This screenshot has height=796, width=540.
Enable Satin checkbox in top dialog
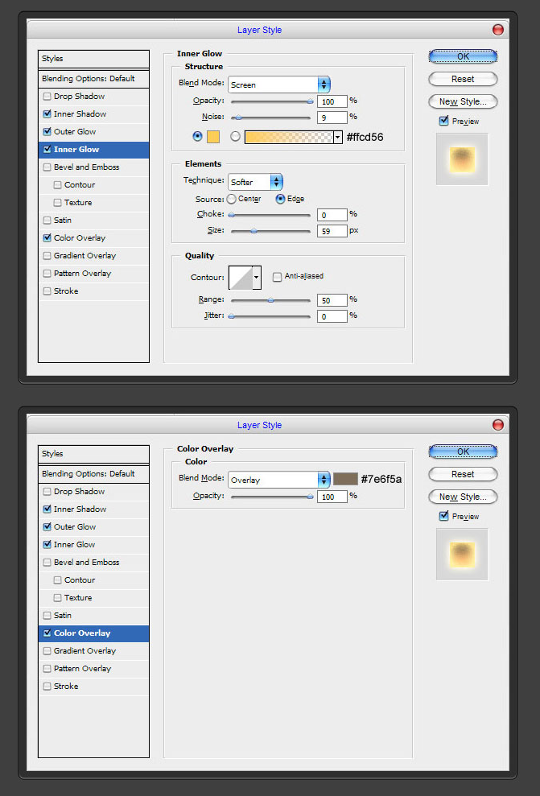[47, 221]
